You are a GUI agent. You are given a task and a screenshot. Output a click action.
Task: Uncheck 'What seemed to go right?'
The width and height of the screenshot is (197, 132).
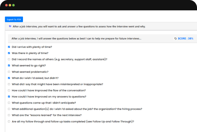(x=9, y=65)
